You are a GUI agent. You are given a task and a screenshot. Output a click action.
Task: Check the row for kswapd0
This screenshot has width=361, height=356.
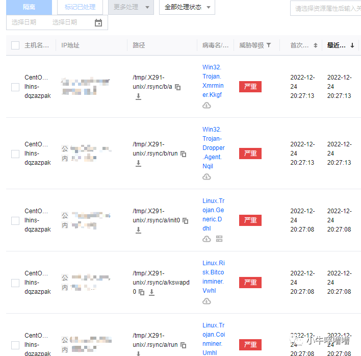click(15, 283)
